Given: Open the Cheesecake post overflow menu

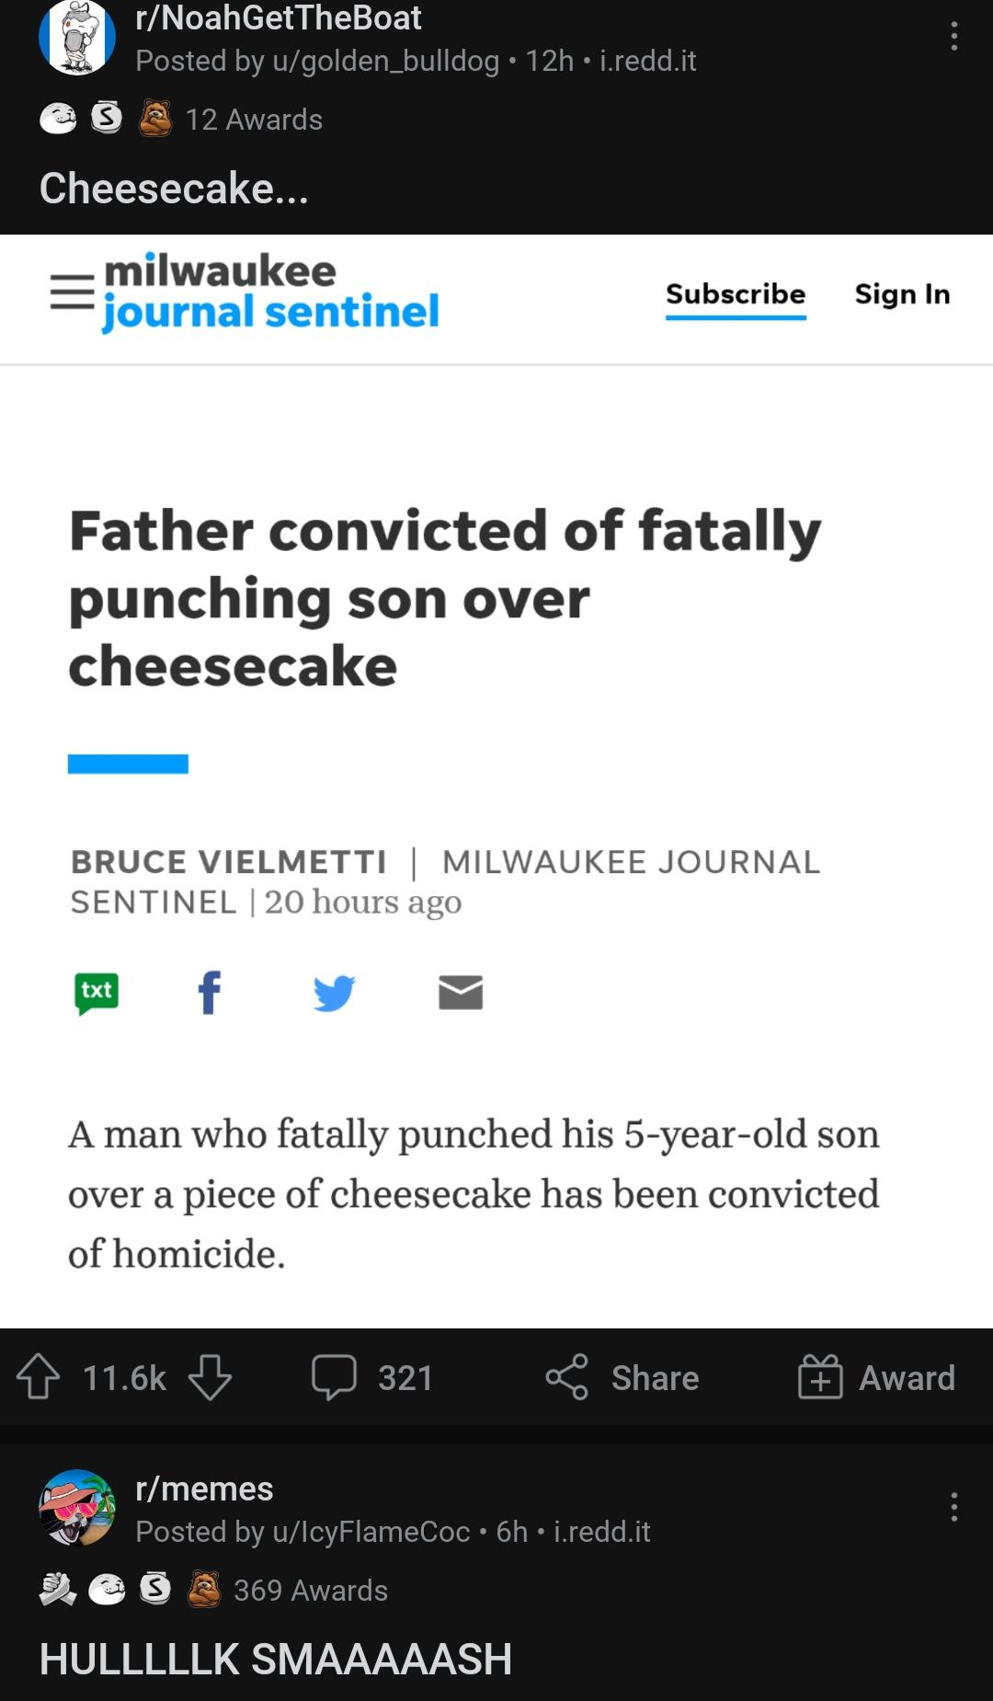Looking at the screenshot, I should (954, 37).
